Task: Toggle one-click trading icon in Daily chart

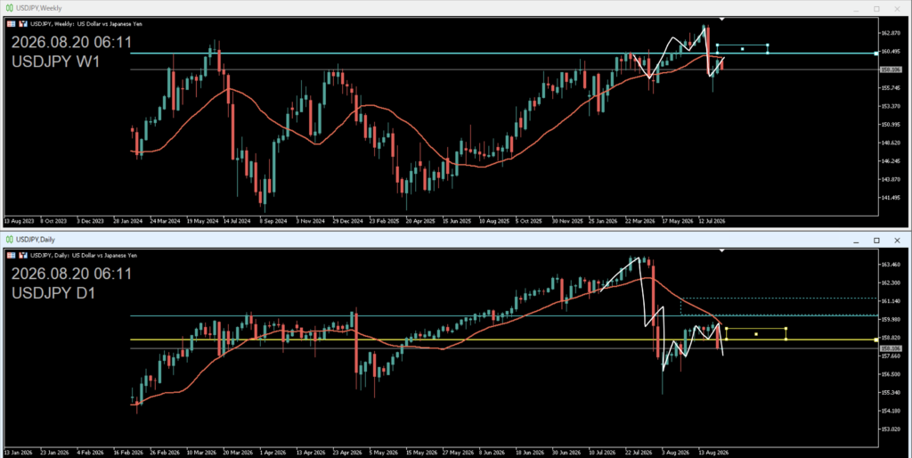Action: (x=24, y=256)
